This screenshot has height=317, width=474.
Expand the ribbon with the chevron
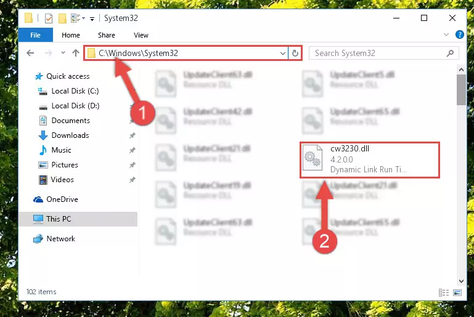tap(446, 34)
